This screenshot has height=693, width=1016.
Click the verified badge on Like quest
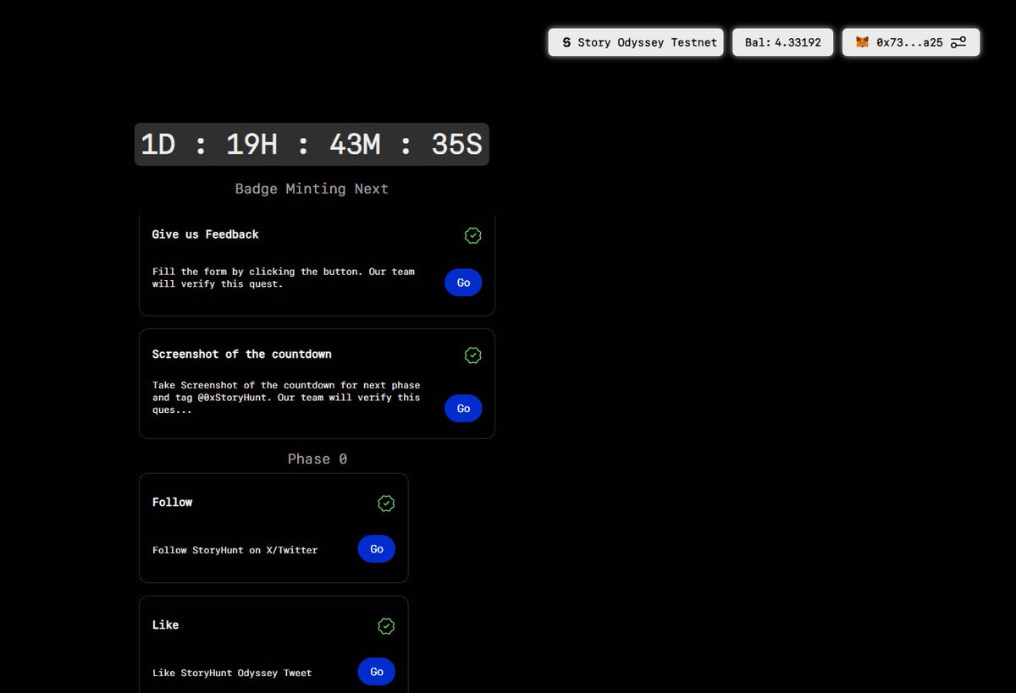pos(386,626)
